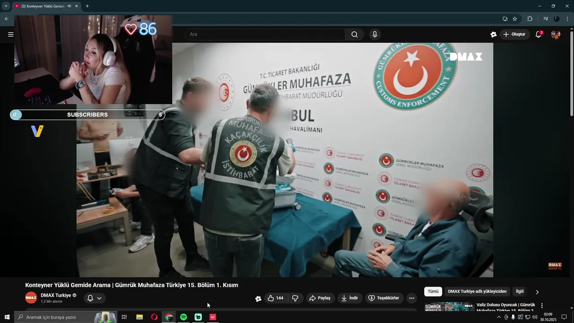
Task: Click the Oluştur create button
Action: pyautogui.click(x=515, y=35)
